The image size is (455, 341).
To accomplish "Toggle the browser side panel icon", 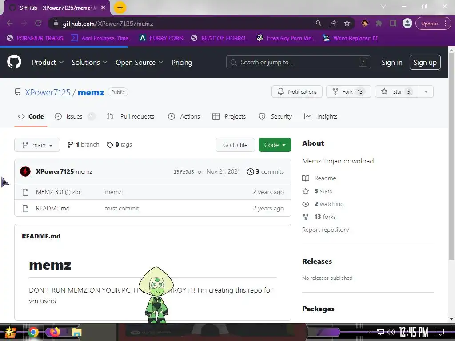I will pos(393,23).
